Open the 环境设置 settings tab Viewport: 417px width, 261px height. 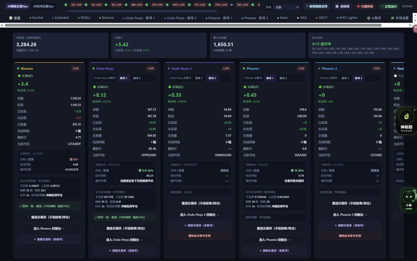point(399,18)
